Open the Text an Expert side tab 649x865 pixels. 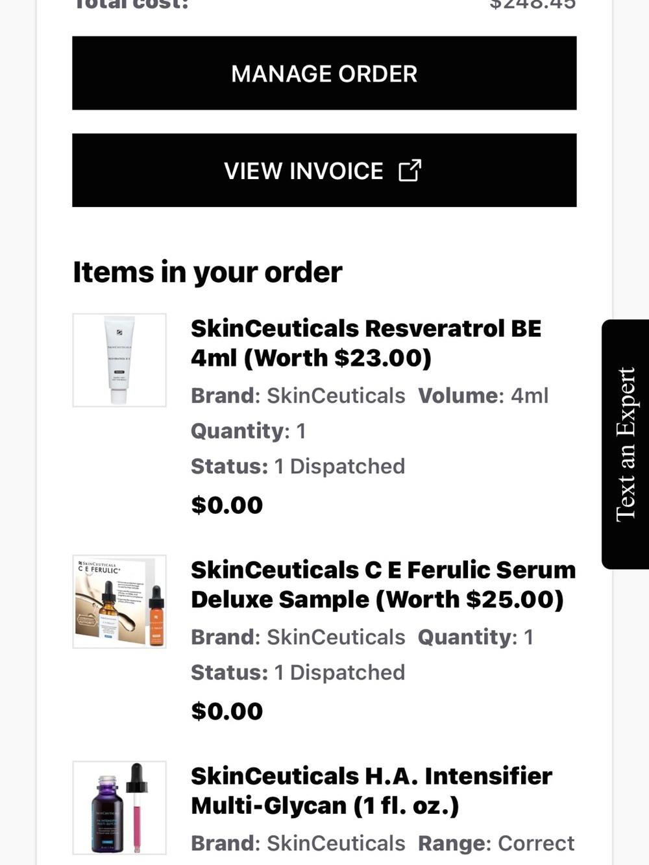click(x=626, y=445)
